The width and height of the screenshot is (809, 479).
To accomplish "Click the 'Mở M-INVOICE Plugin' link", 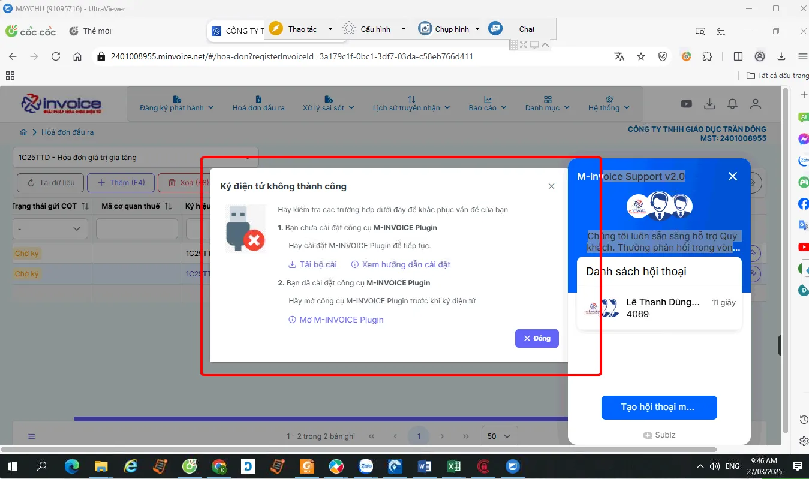I will coord(336,320).
